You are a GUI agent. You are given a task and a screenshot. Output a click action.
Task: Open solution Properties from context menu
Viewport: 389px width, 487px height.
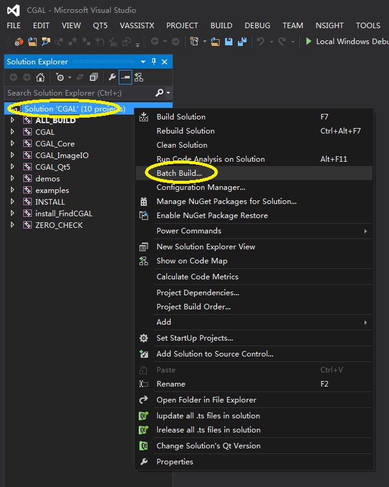[254, 461]
